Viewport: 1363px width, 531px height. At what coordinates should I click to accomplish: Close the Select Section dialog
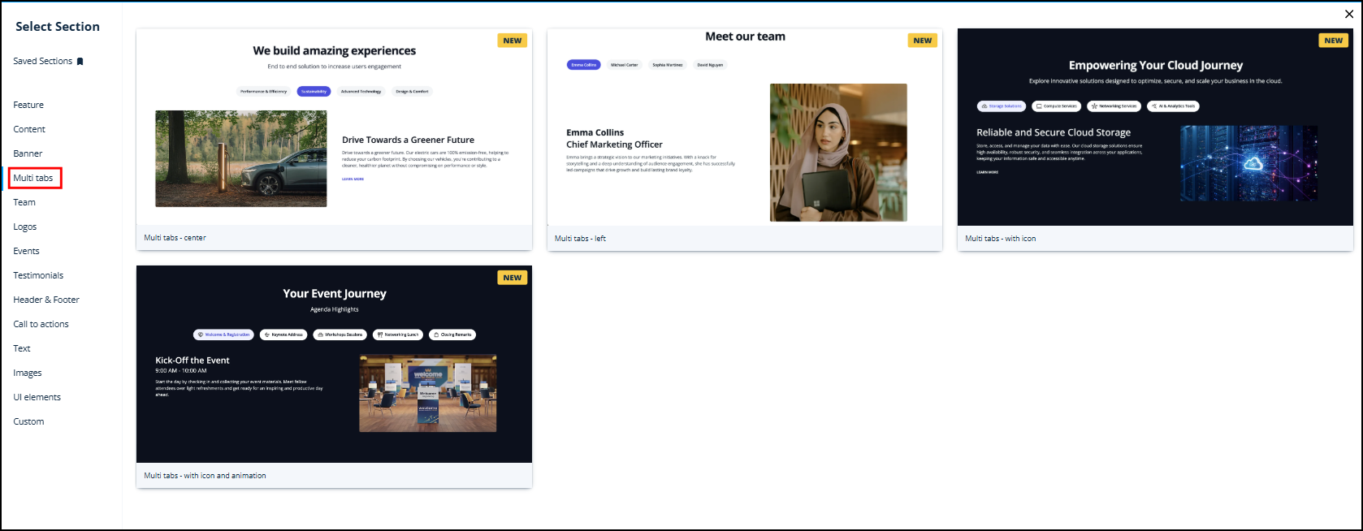[x=1349, y=14]
